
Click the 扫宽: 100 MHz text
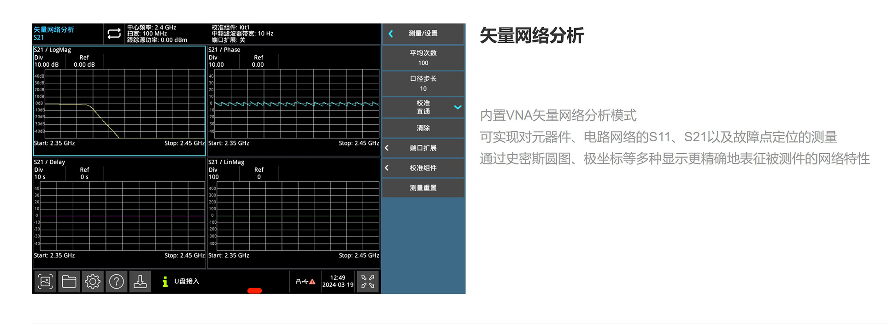147,34
